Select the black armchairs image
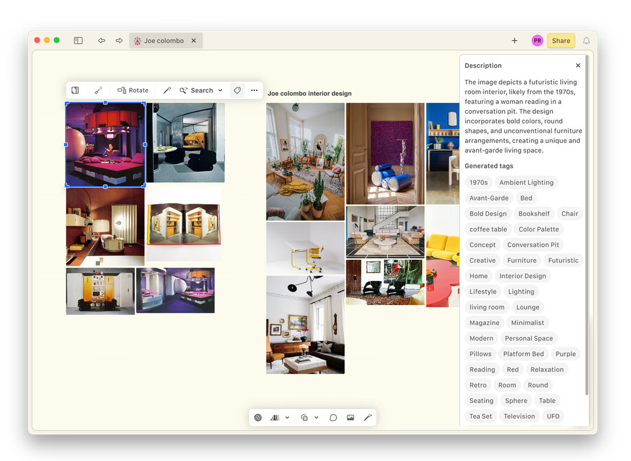Screen dimensions: 631x461 click(385, 282)
